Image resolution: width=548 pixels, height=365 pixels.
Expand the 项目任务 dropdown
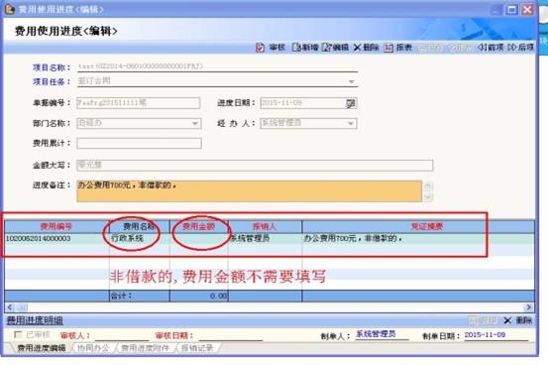tap(351, 81)
